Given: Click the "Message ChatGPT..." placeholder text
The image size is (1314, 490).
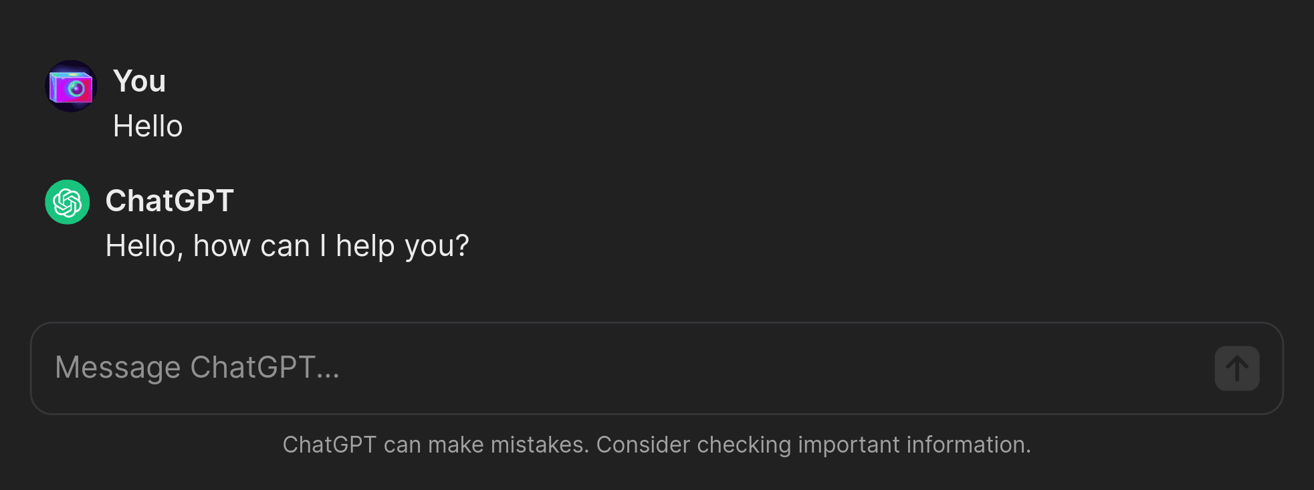Looking at the screenshot, I should coord(197,368).
